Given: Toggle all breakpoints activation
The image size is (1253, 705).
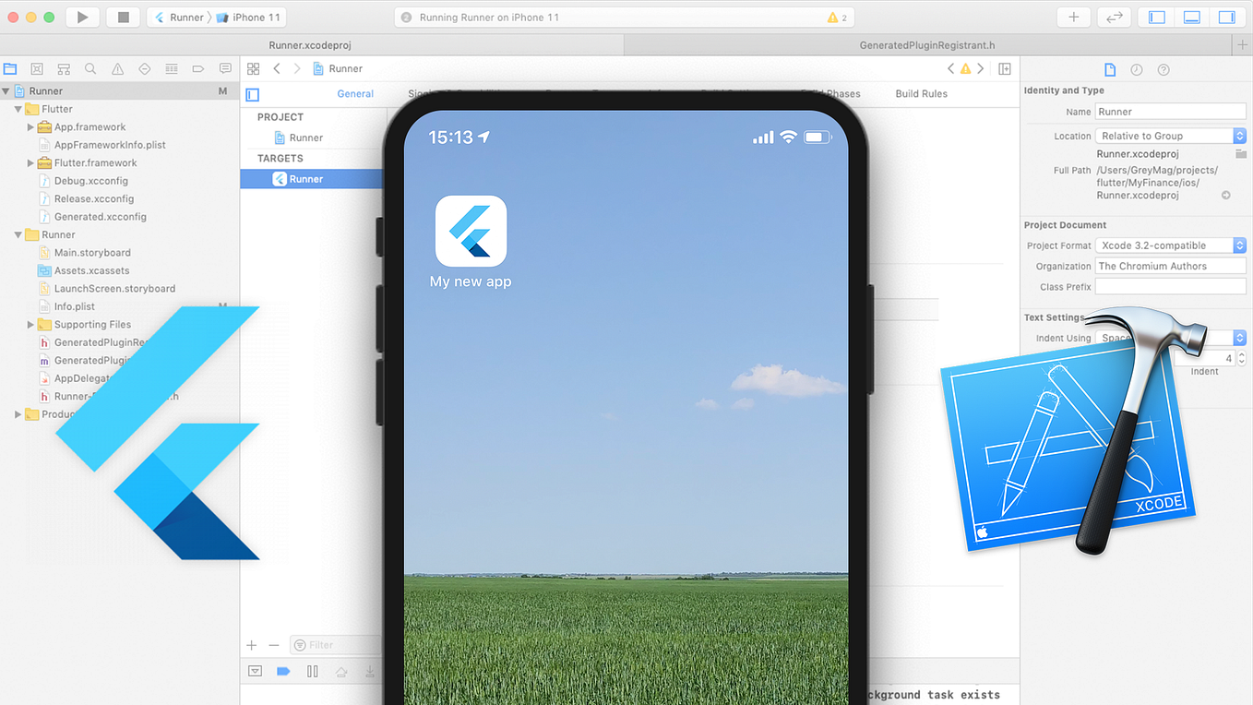Looking at the screenshot, I should point(282,671).
